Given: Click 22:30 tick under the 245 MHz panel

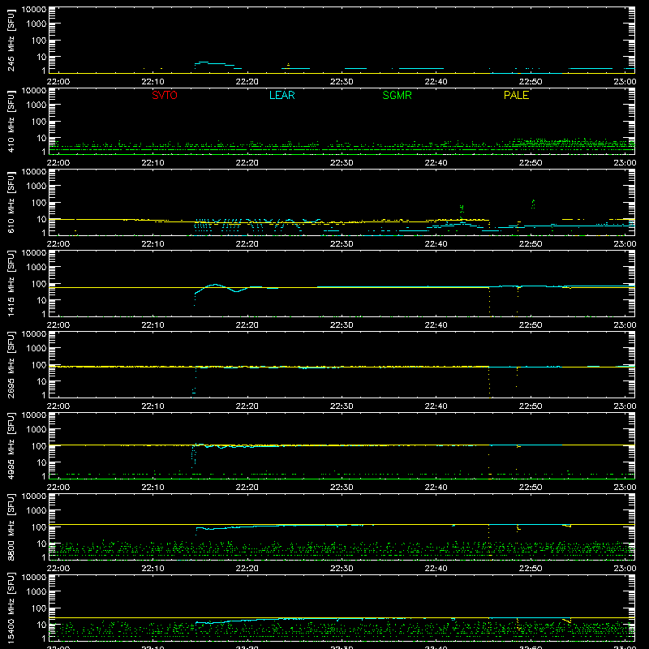Looking at the screenshot, I should (342, 82).
